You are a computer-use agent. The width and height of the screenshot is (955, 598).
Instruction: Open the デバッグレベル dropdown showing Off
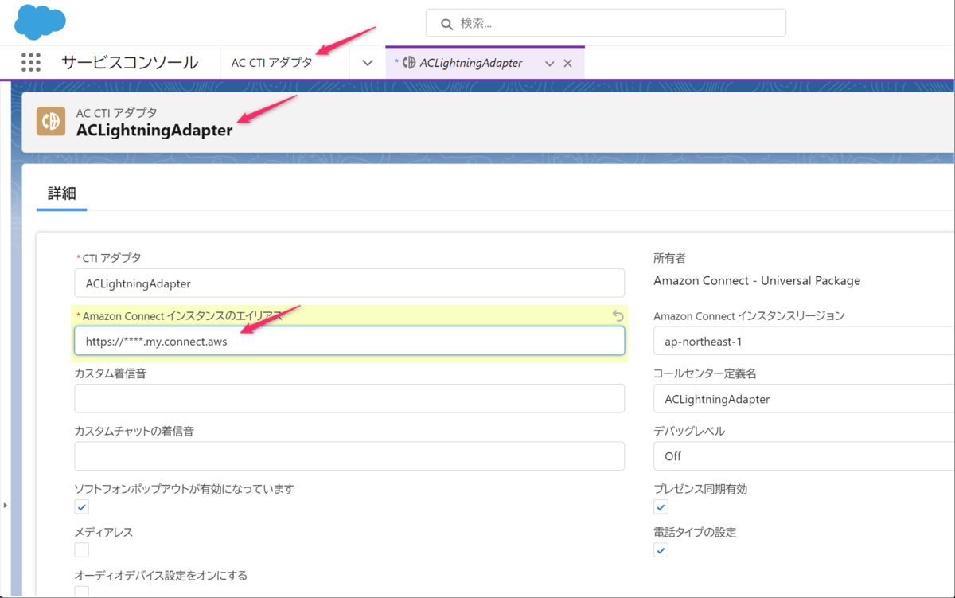click(x=804, y=456)
